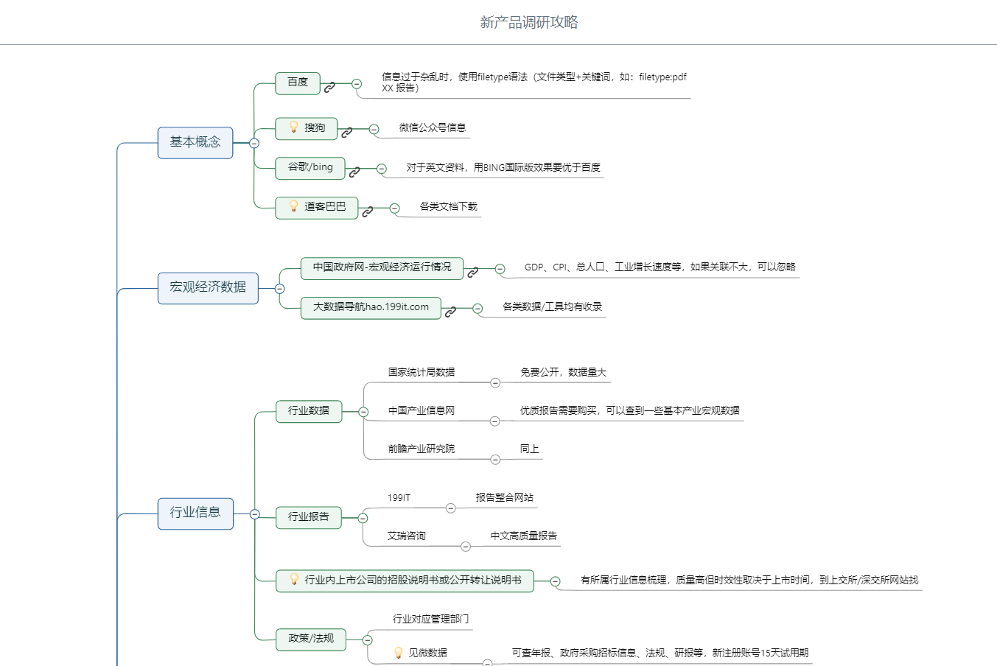Open the hyperlink icon beside 谷歌/bing node
The height and width of the screenshot is (666, 997).
point(354,172)
